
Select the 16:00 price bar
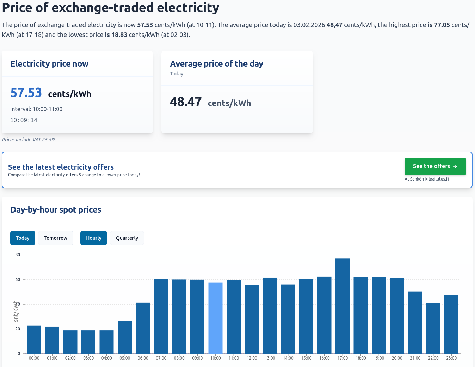324,315
